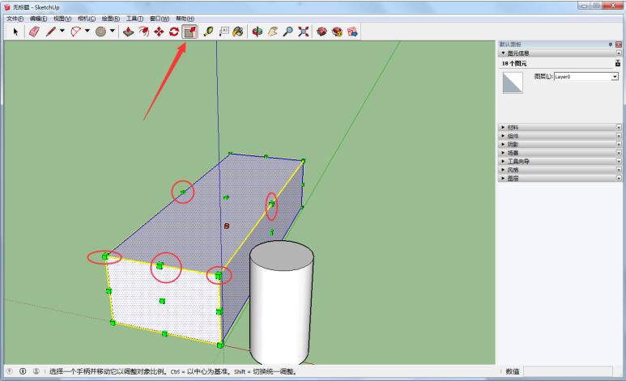Image resolution: width=626 pixels, height=381 pixels.
Task: Select the Move tool
Action: click(x=159, y=32)
